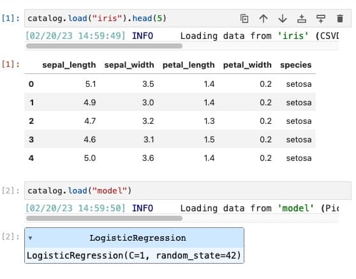Click the sepal_length column header
Viewport: 356px width, 279px height.
(69, 65)
